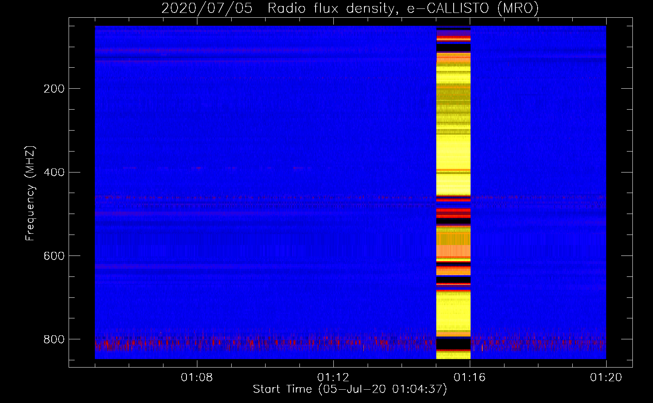Click the "01:16" time tick label
653x403 pixels.
[470, 378]
